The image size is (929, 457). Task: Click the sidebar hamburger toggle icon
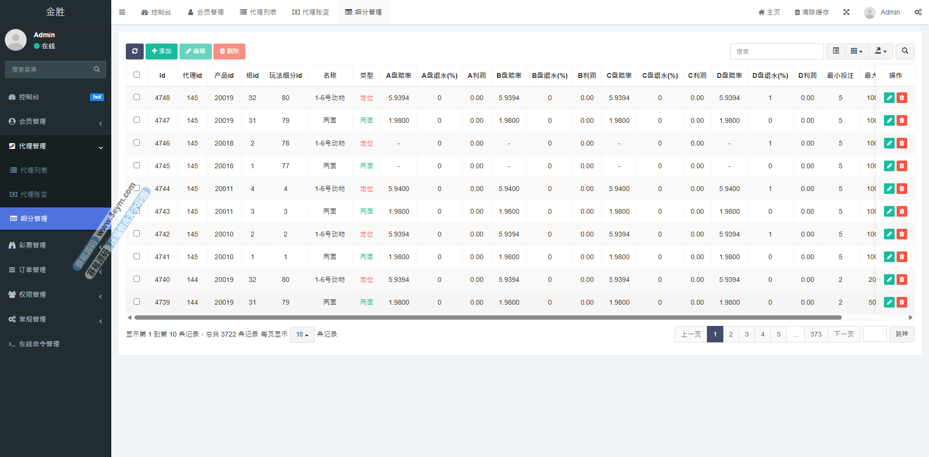122,12
